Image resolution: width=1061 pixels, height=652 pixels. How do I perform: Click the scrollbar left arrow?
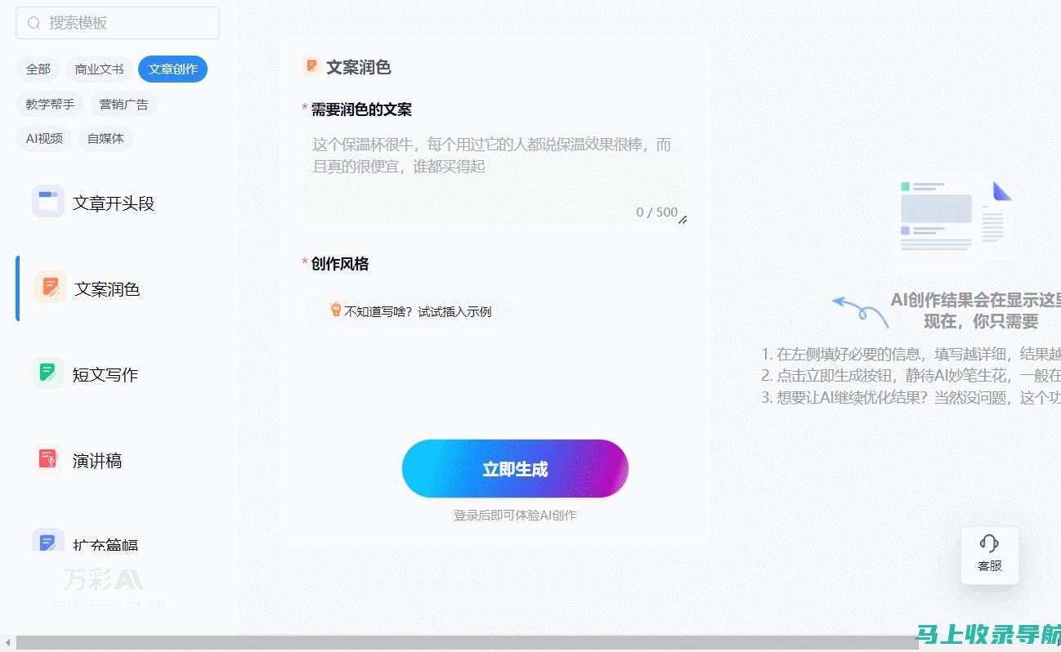click(x=7, y=643)
